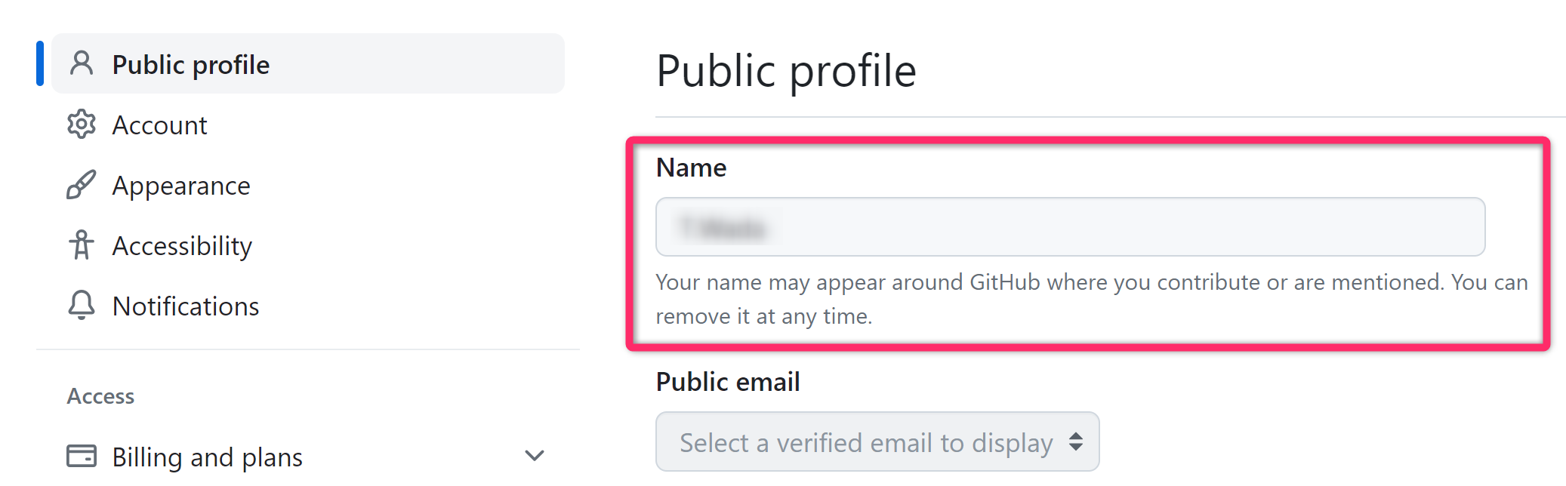Go to Account settings
Viewport: 1566px width, 486px height.
pos(159,125)
